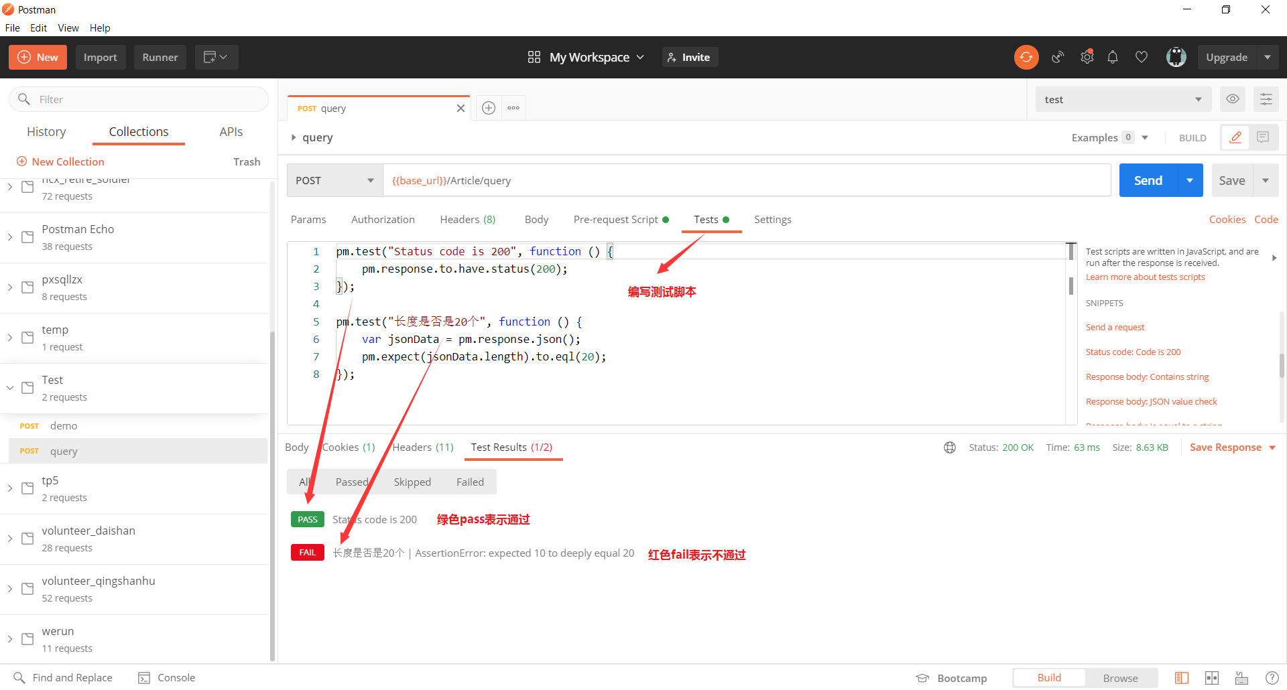Open the capture requests satellite icon

coord(1058,58)
